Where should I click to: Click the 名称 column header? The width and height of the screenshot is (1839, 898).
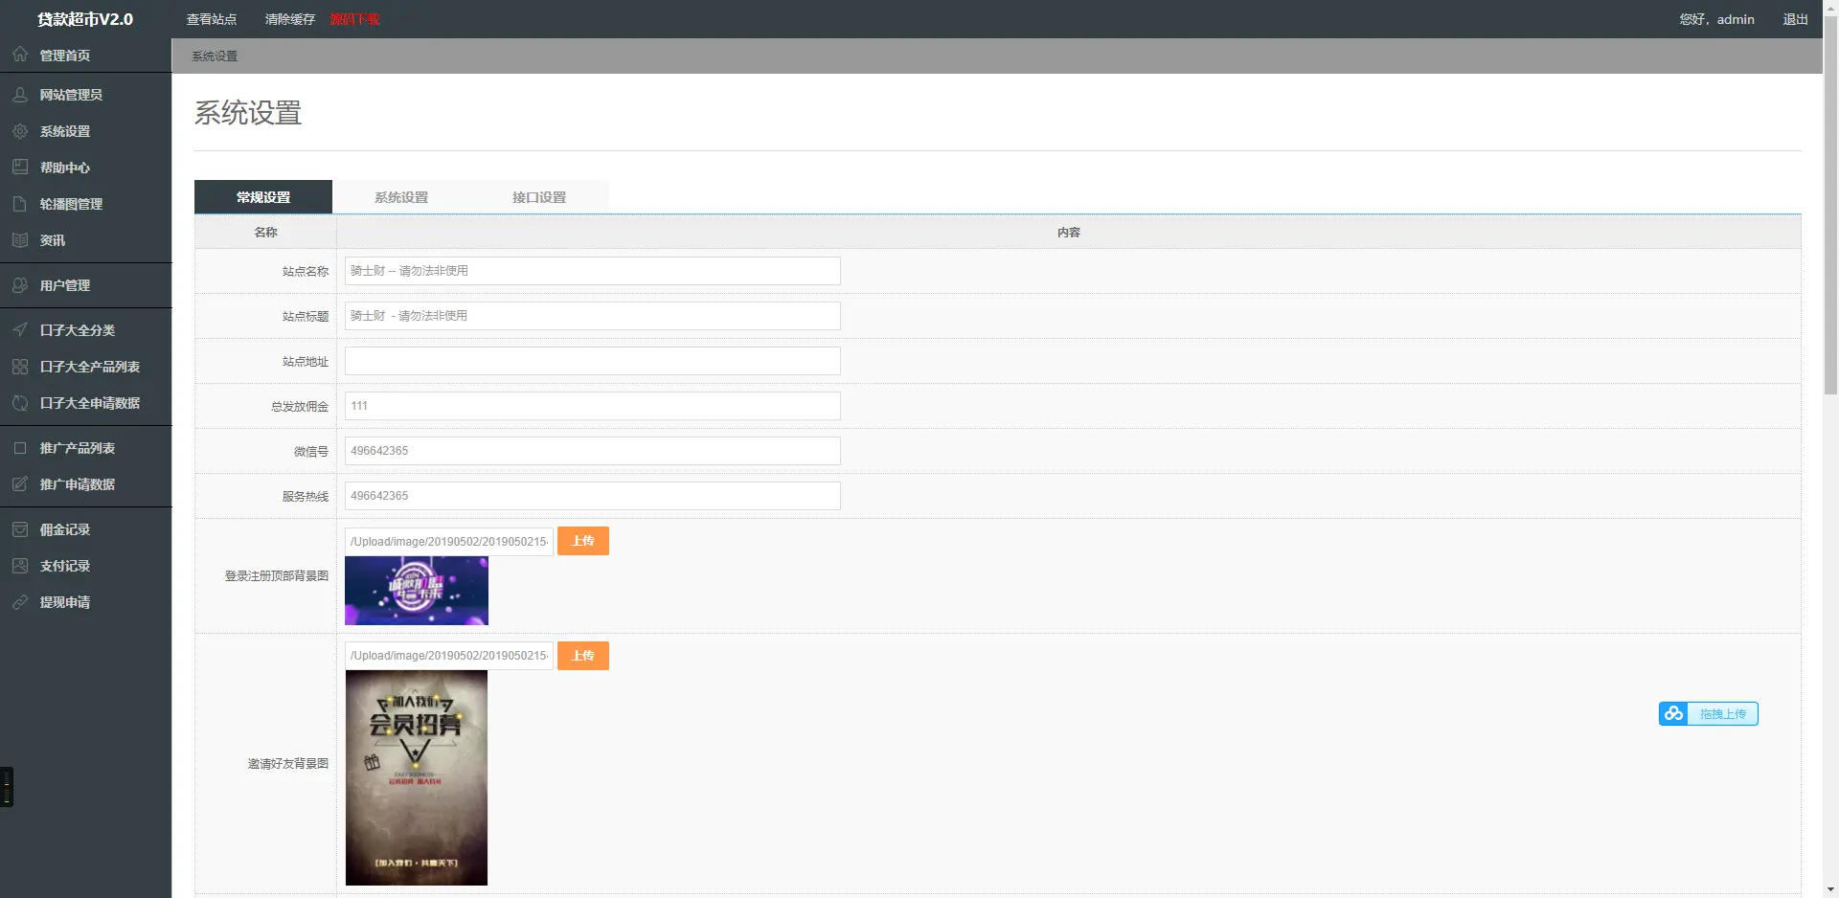coord(265,233)
